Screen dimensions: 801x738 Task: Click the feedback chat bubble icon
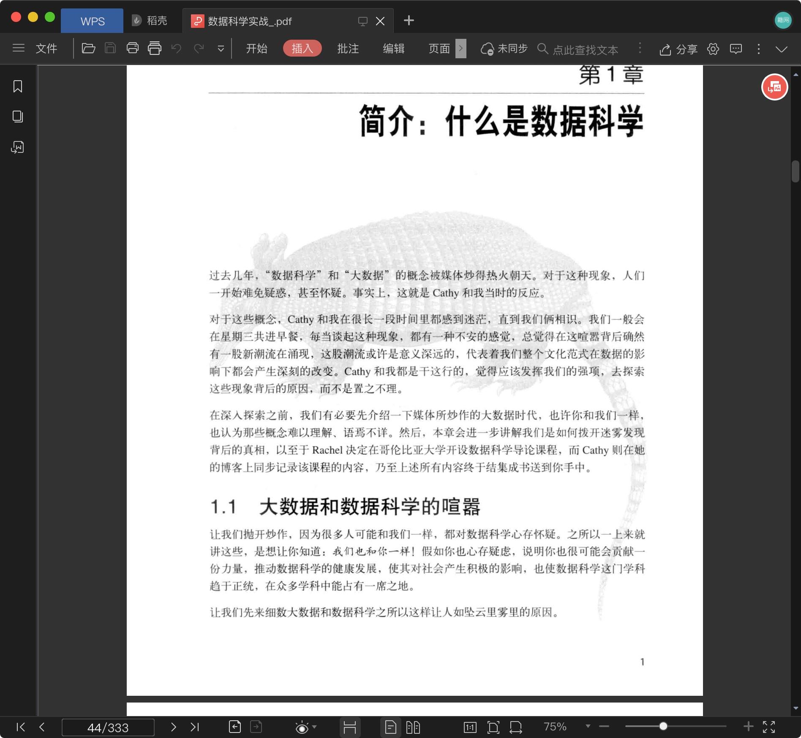coord(736,49)
